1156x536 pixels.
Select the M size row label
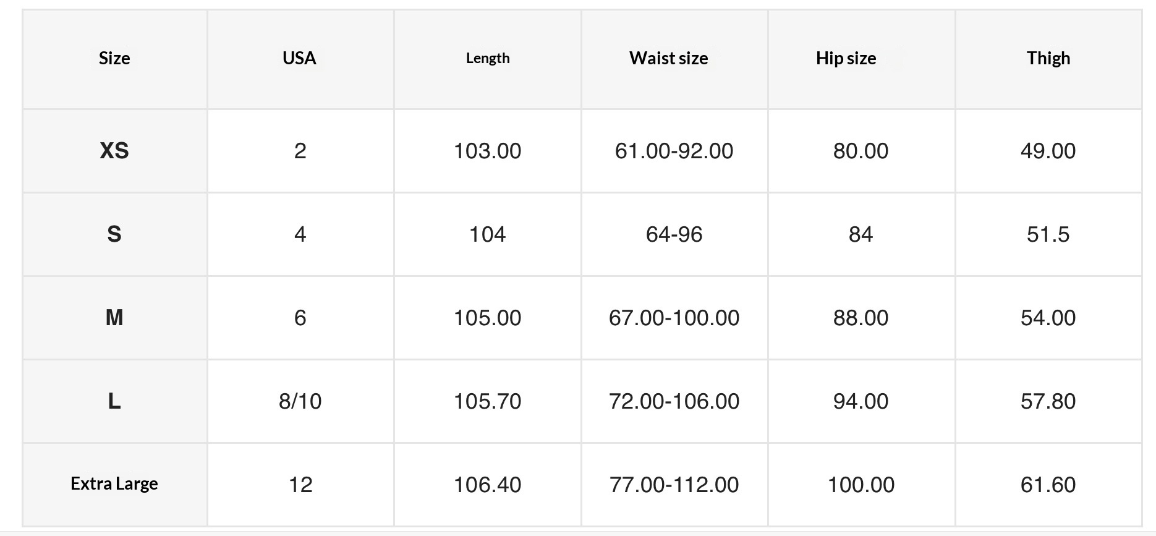[114, 318]
